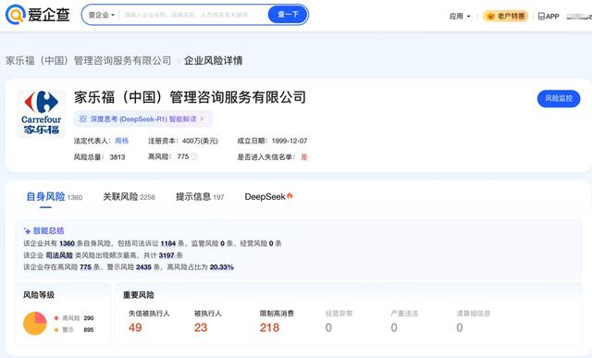This screenshot has width=592, height=358.
Task: Switch to the 关联风险 2256 tab
Action: (129, 197)
